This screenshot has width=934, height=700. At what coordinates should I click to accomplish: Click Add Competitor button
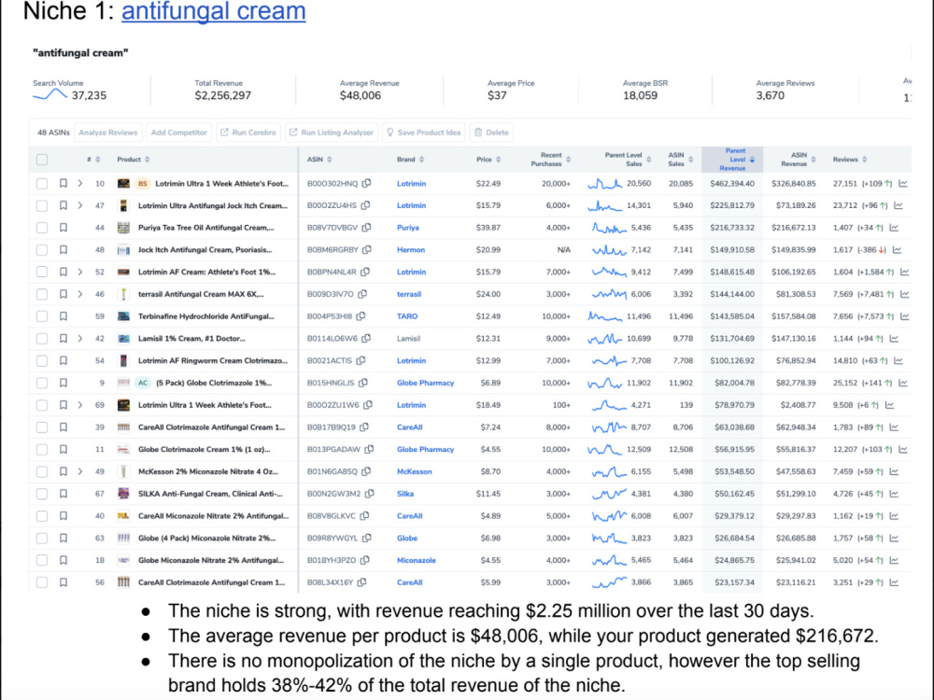tap(178, 133)
